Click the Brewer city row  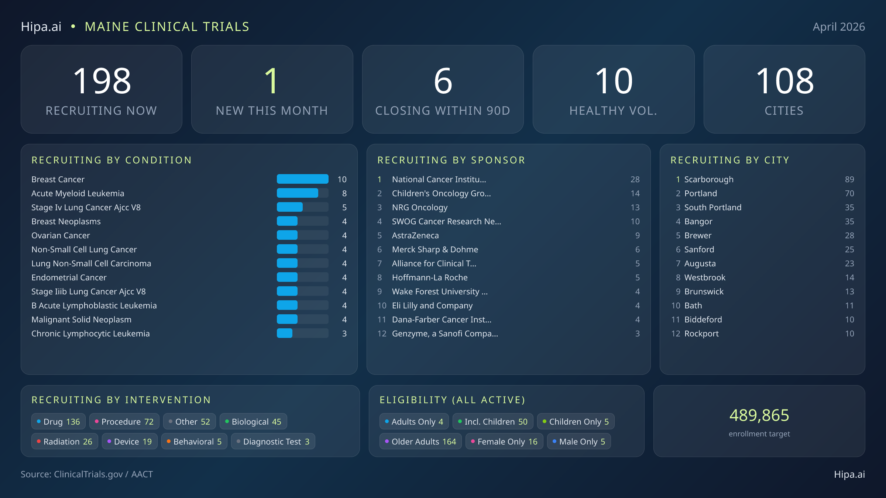762,235
